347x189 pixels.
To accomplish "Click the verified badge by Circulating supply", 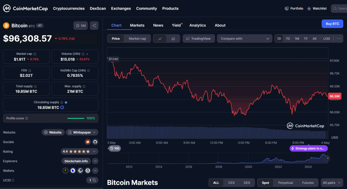I will (66, 102).
